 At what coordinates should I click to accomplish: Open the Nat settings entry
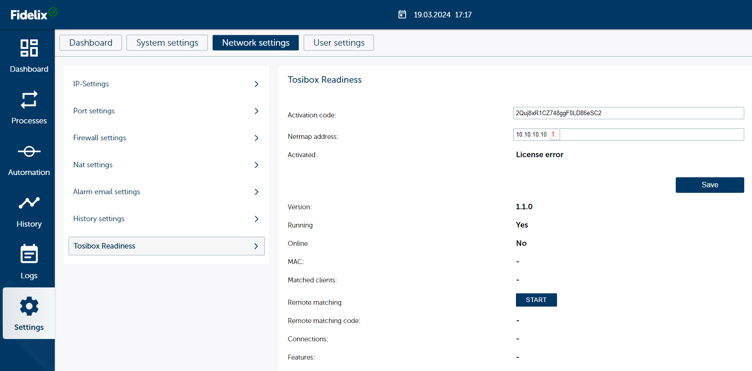167,165
